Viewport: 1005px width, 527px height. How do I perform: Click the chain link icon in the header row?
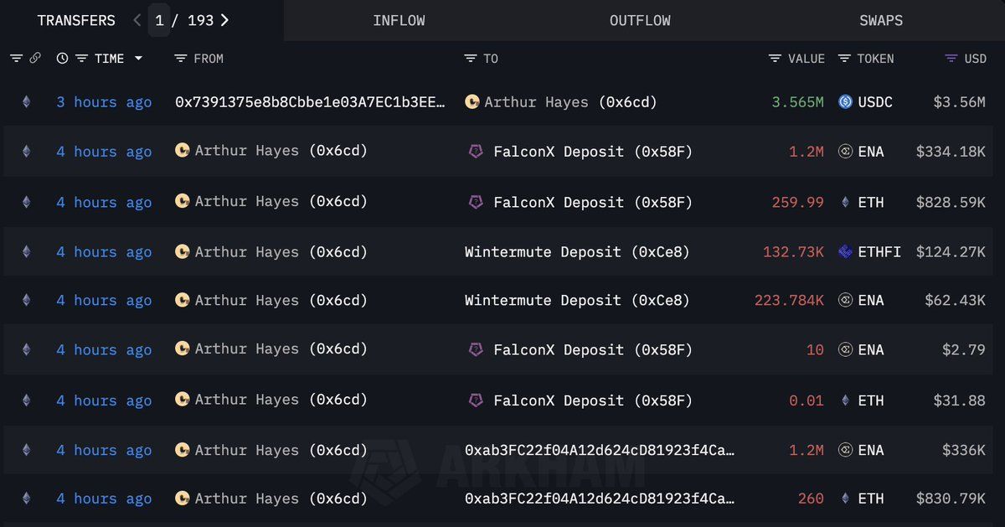point(35,59)
